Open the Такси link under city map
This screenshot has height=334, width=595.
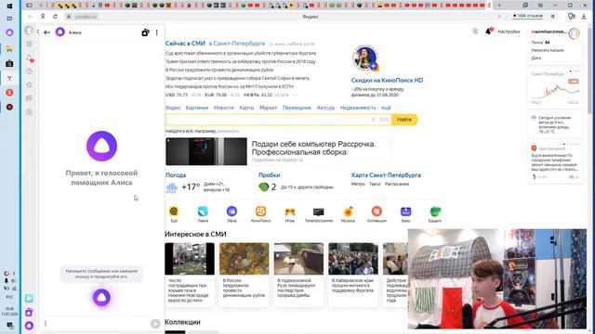coord(375,184)
